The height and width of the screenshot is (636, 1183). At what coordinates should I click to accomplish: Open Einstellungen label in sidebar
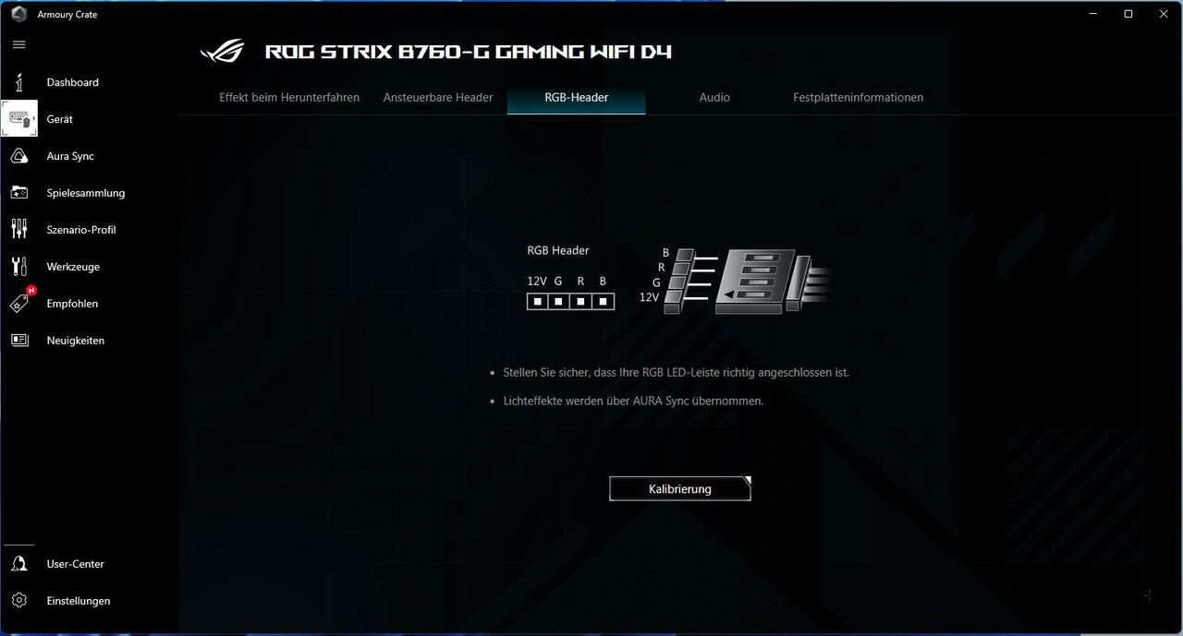click(x=79, y=601)
